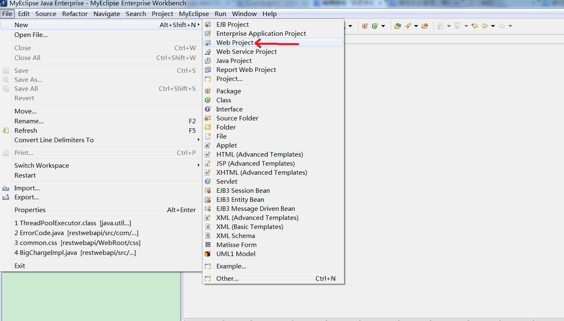
Task: Open recent file BigChargeImpl.java
Action: point(101,252)
